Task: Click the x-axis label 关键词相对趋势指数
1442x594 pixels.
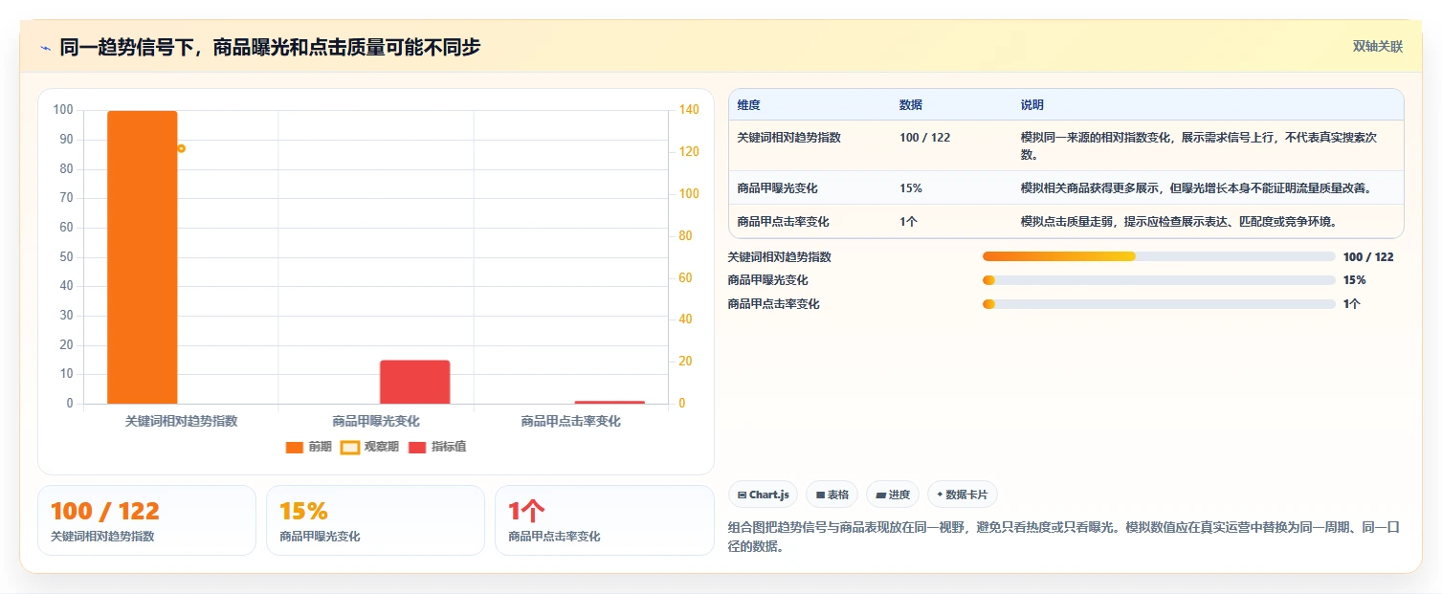Action: [x=181, y=421]
